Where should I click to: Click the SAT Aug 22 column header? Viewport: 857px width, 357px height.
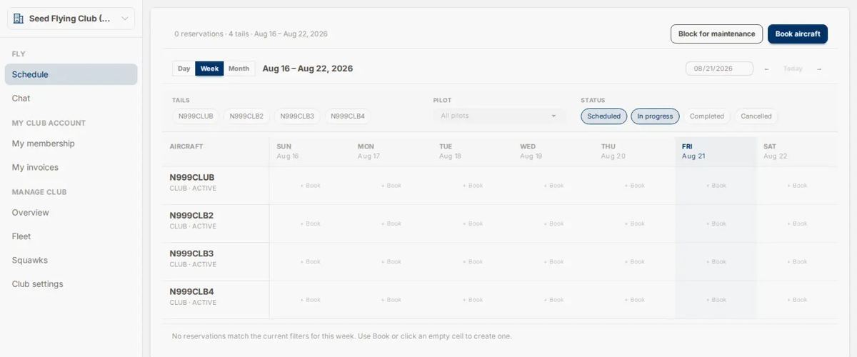pyautogui.click(x=797, y=151)
